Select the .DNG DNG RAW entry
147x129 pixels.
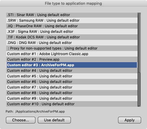72,43
